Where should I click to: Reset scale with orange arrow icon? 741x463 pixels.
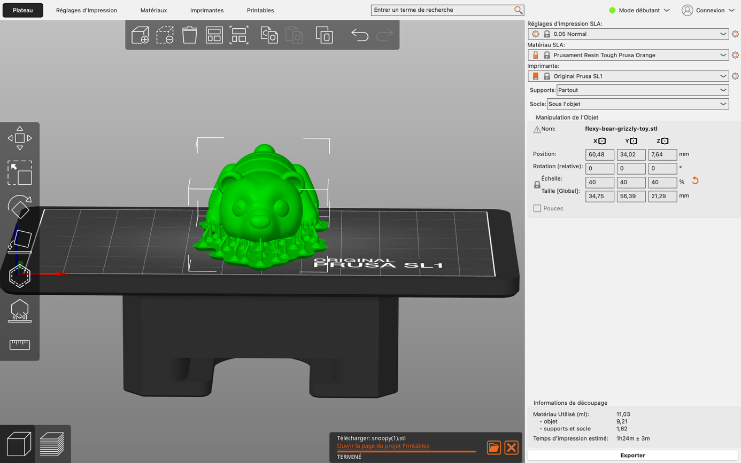point(695,181)
